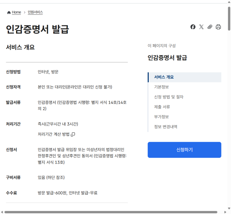Screen dimensions: 231x214
Task: Jump to 신청 방법 및 절차 section
Action: [x=169, y=97]
